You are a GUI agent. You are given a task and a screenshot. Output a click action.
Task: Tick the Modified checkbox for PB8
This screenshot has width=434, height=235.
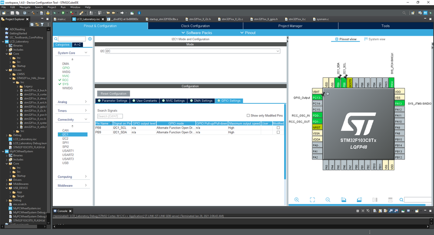[278, 128]
